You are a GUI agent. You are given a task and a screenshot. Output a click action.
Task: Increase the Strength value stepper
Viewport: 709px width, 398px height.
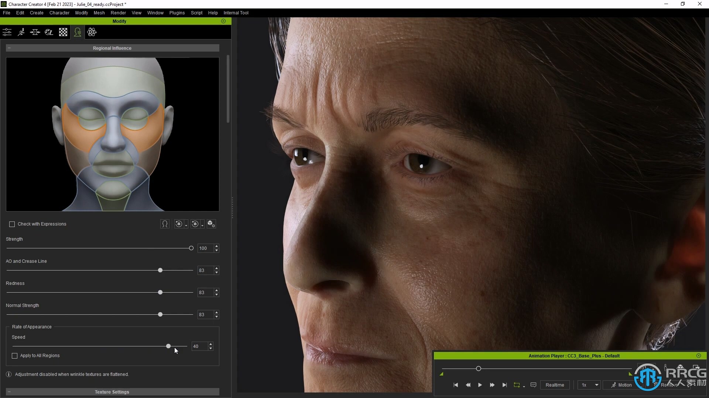point(217,246)
